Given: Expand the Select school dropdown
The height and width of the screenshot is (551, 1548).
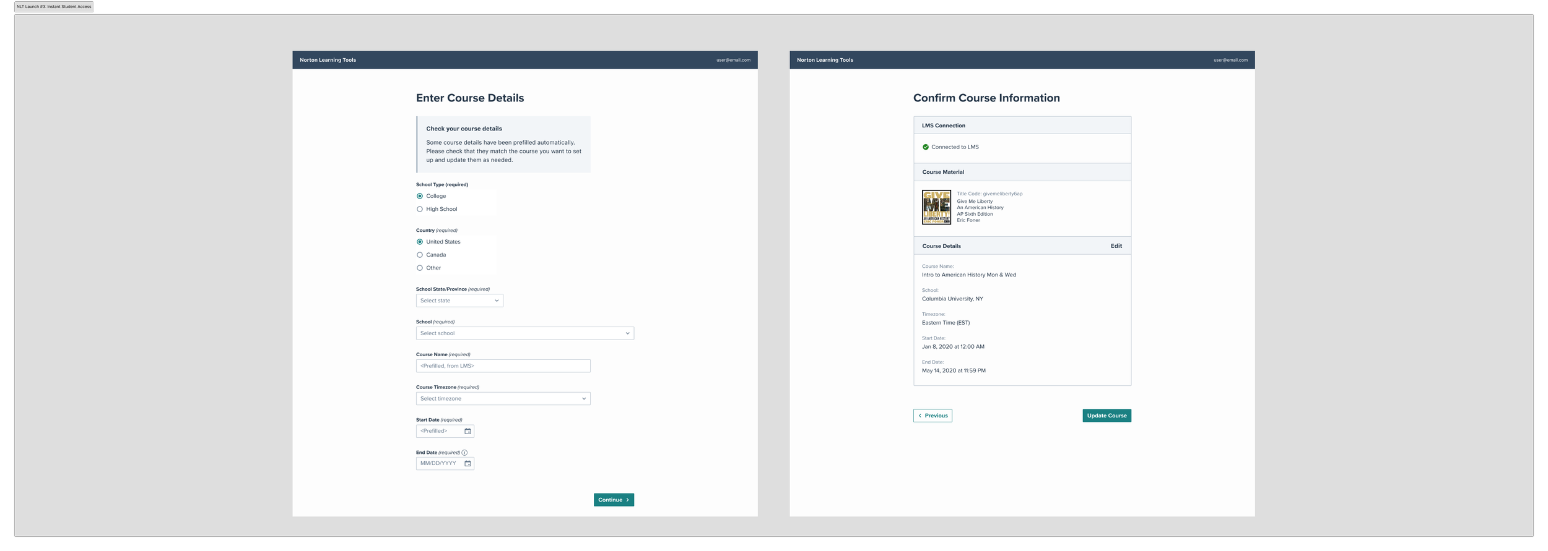Looking at the screenshot, I should (x=525, y=333).
